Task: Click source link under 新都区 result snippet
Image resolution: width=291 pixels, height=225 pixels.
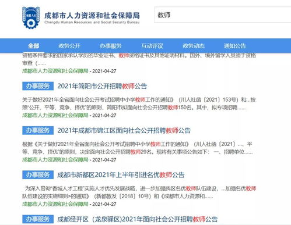Action: coord(55,204)
